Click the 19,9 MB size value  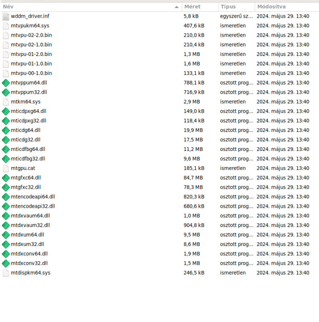pyautogui.click(x=193, y=130)
